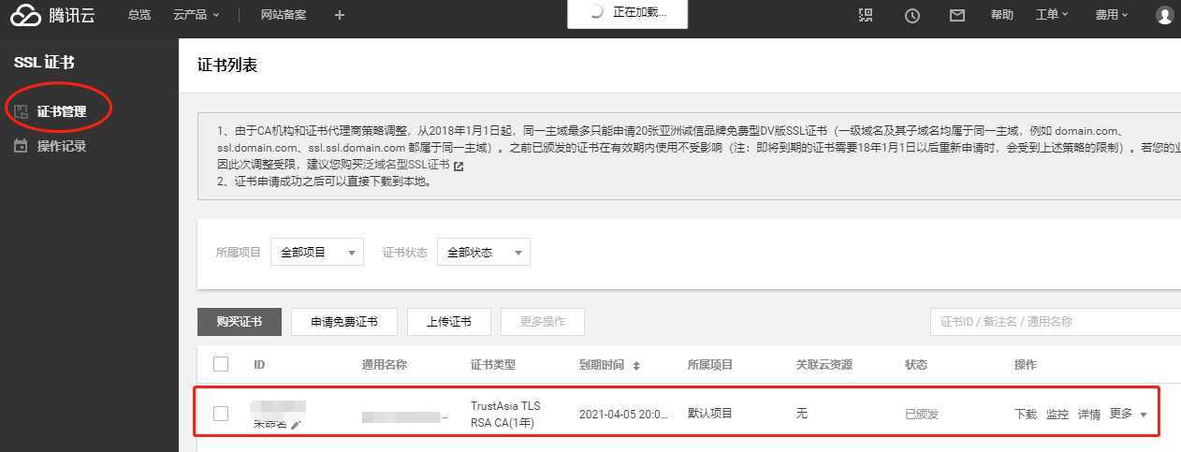Click the 详情 link in certificate row
1181x452 pixels.
(x=1089, y=414)
